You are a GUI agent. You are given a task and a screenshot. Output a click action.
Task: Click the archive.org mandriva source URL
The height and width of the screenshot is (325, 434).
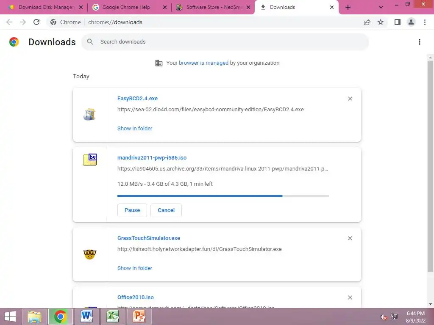coord(223,169)
